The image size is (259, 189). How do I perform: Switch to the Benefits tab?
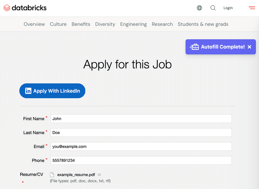pos(81,24)
